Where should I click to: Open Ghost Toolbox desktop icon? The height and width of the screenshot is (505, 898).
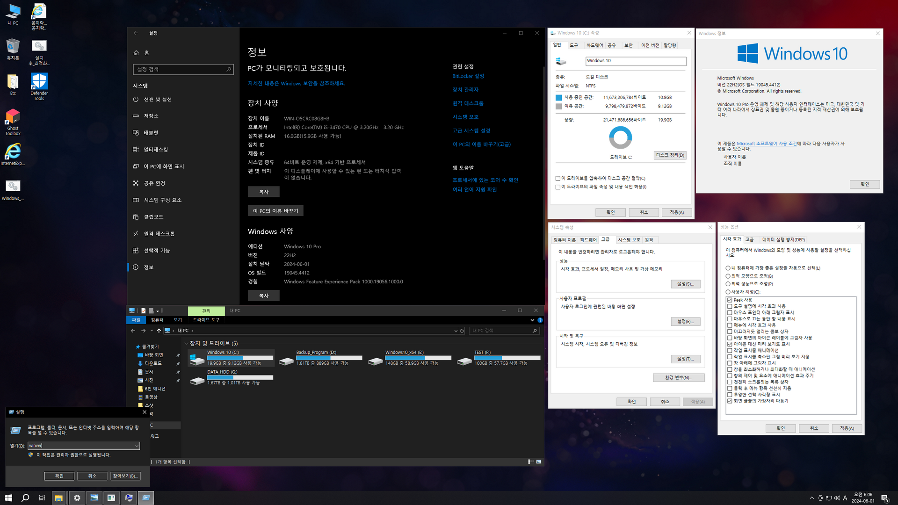tap(13, 117)
